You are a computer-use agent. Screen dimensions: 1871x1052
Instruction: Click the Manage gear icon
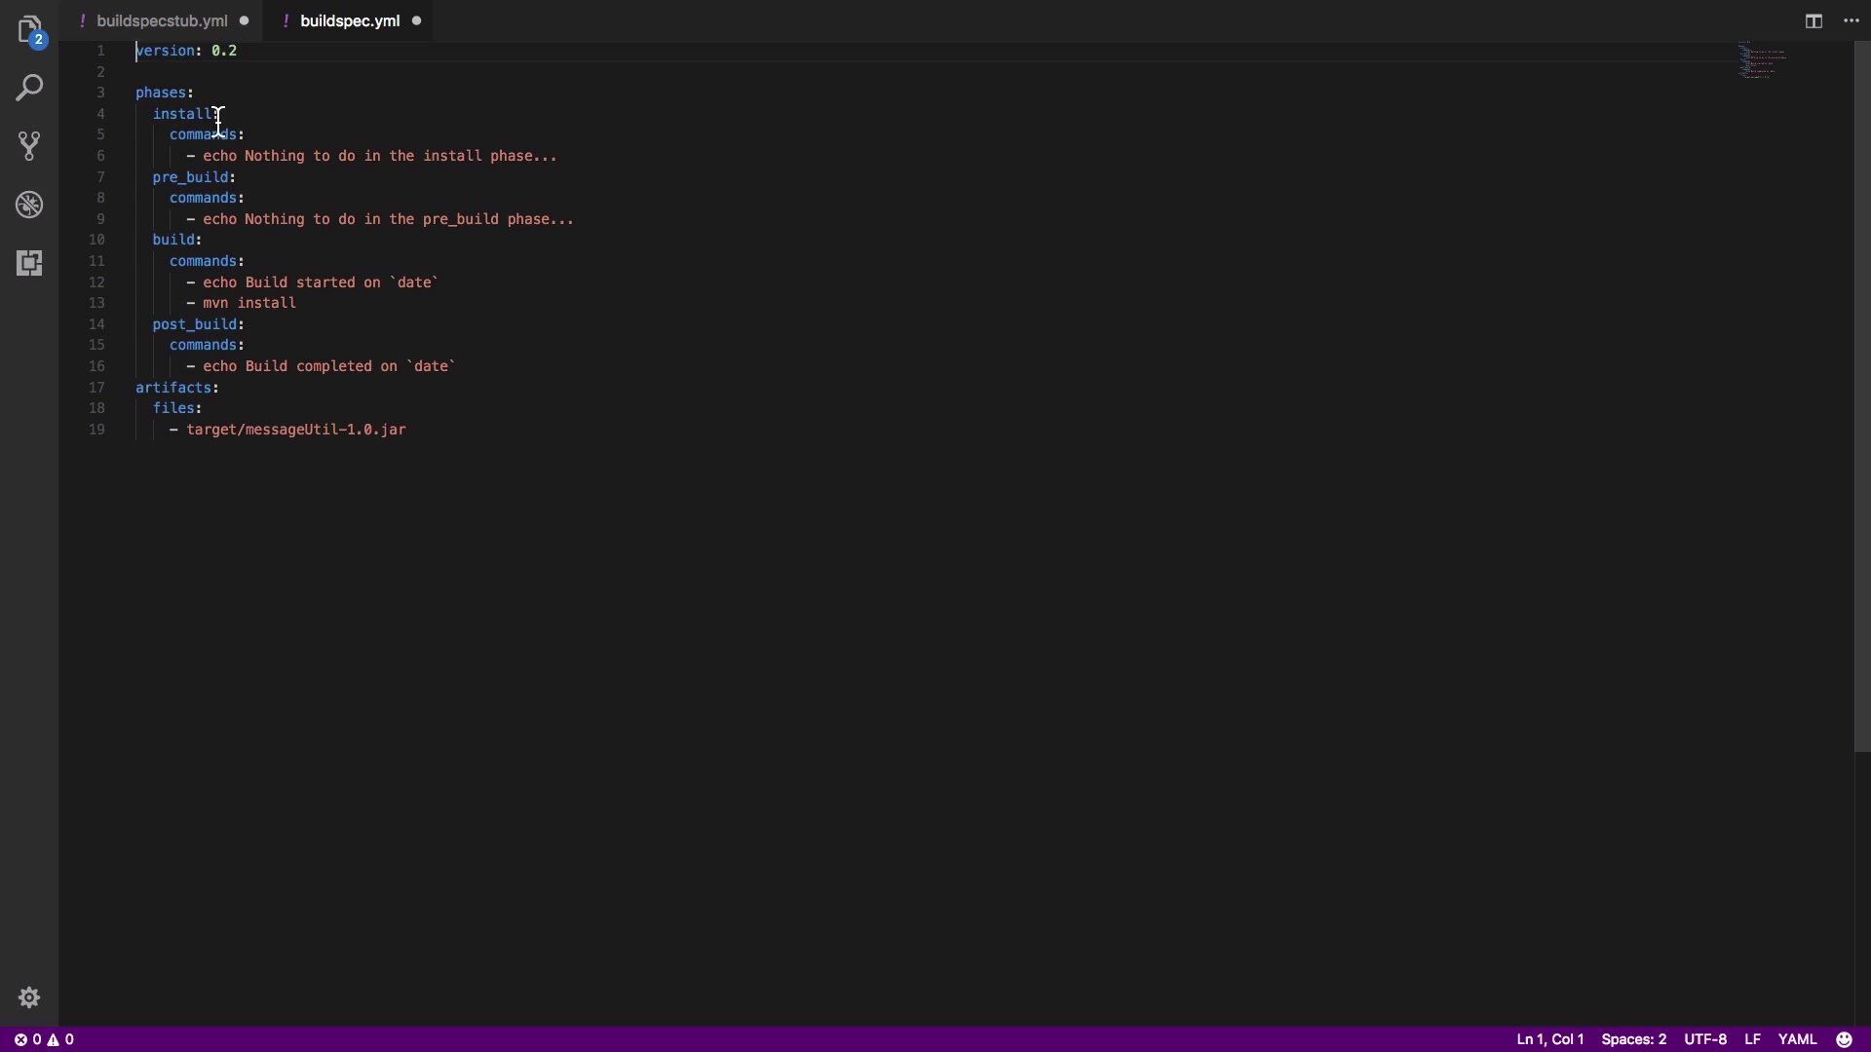[x=29, y=997]
